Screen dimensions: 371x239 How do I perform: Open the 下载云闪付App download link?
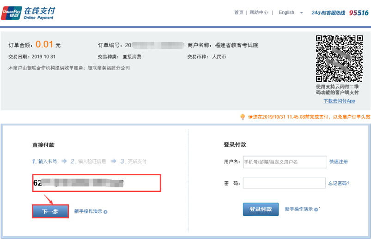339,101
